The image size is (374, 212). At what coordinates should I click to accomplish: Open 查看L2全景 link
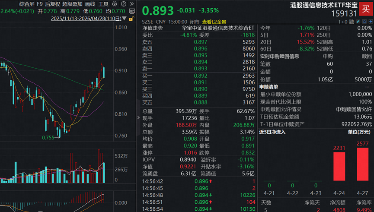tap(214, 22)
